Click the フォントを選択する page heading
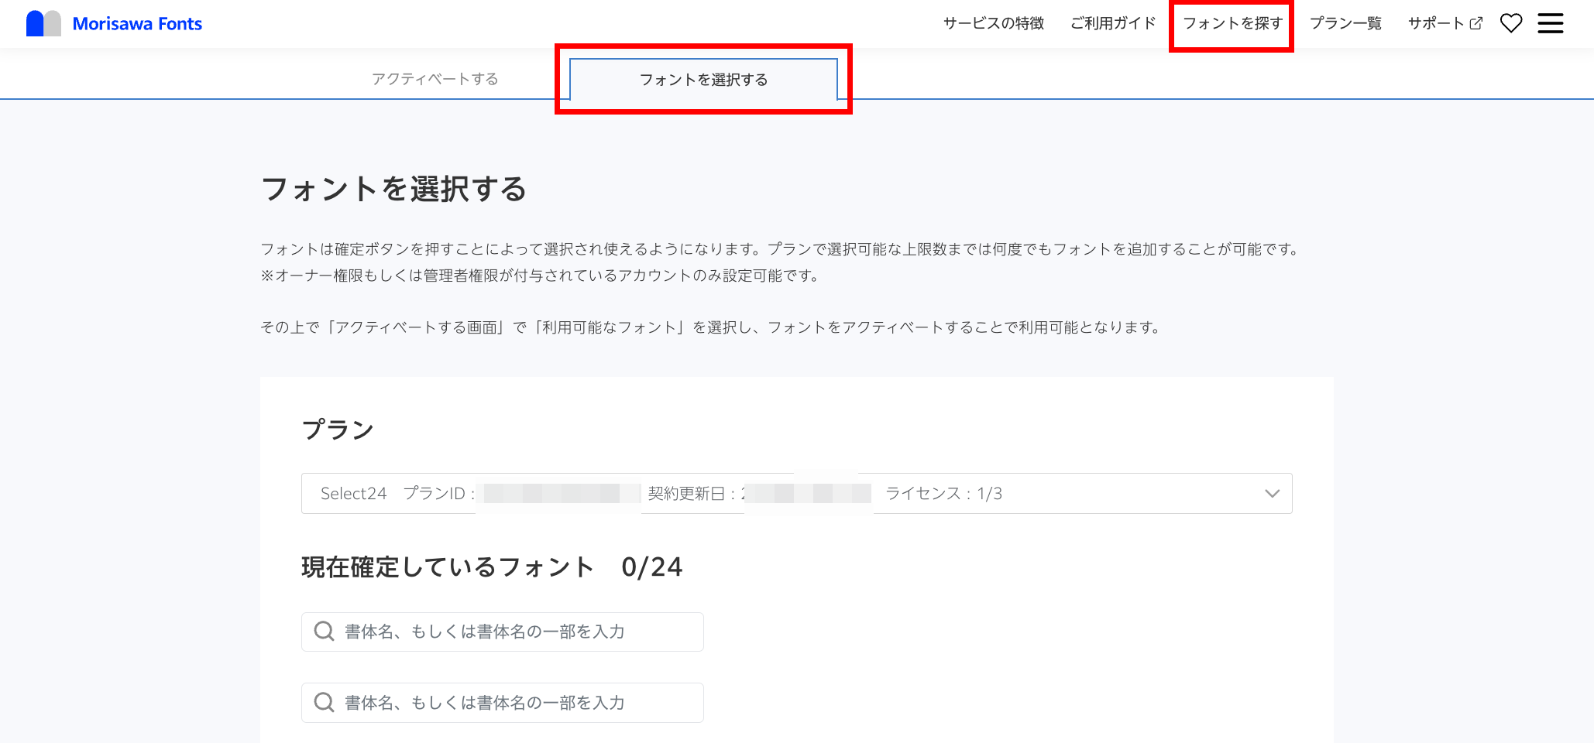The height and width of the screenshot is (743, 1594). 394,189
